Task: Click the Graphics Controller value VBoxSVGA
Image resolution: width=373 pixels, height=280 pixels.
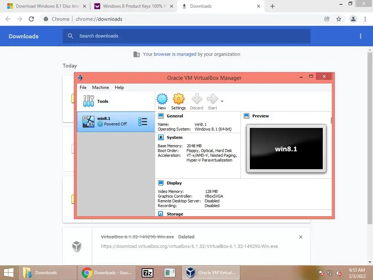Action: pyautogui.click(x=214, y=196)
